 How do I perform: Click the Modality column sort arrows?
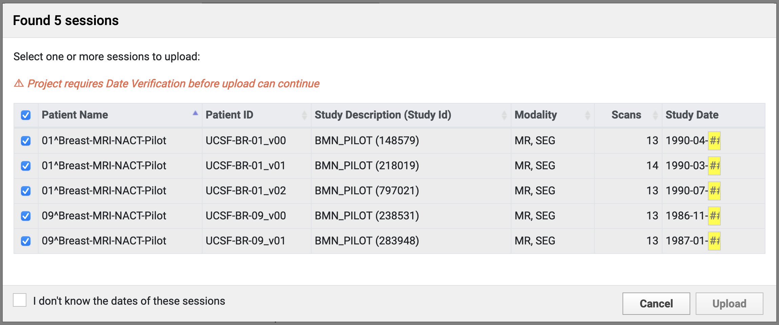[587, 115]
